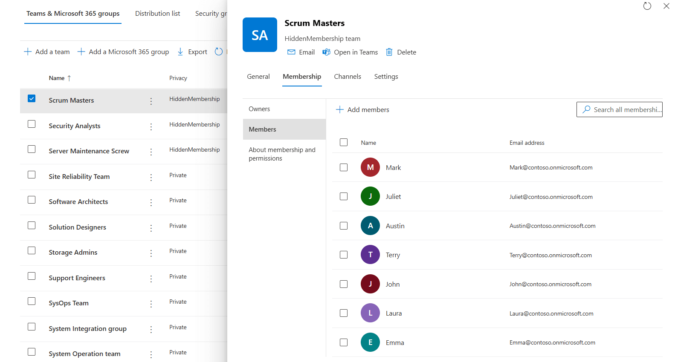Open more options for Scrum Masters
The width and height of the screenshot is (675, 362).
tap(151, 101)
